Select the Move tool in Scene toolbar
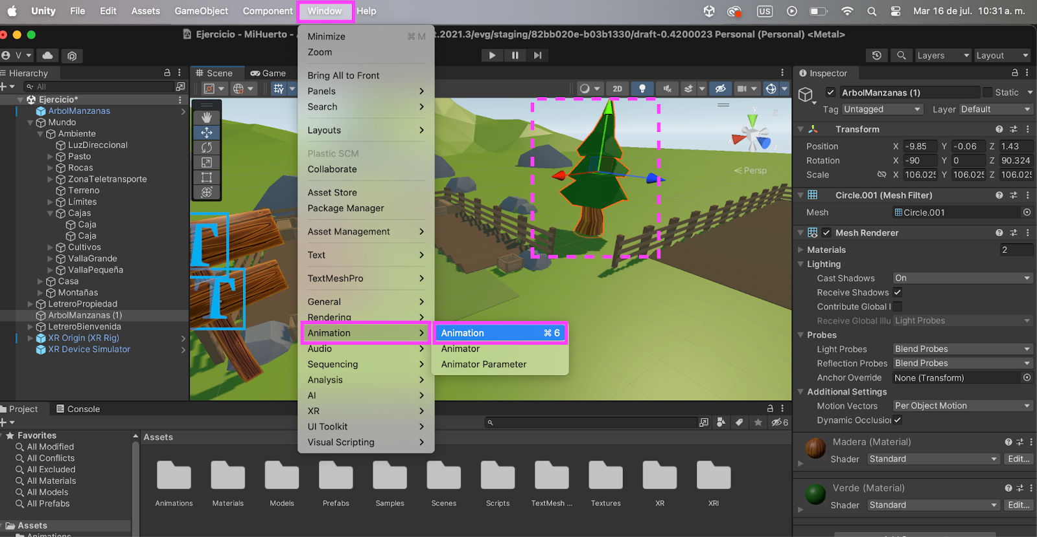Viewport: 1037px width, 537px height. coord(207,133)
